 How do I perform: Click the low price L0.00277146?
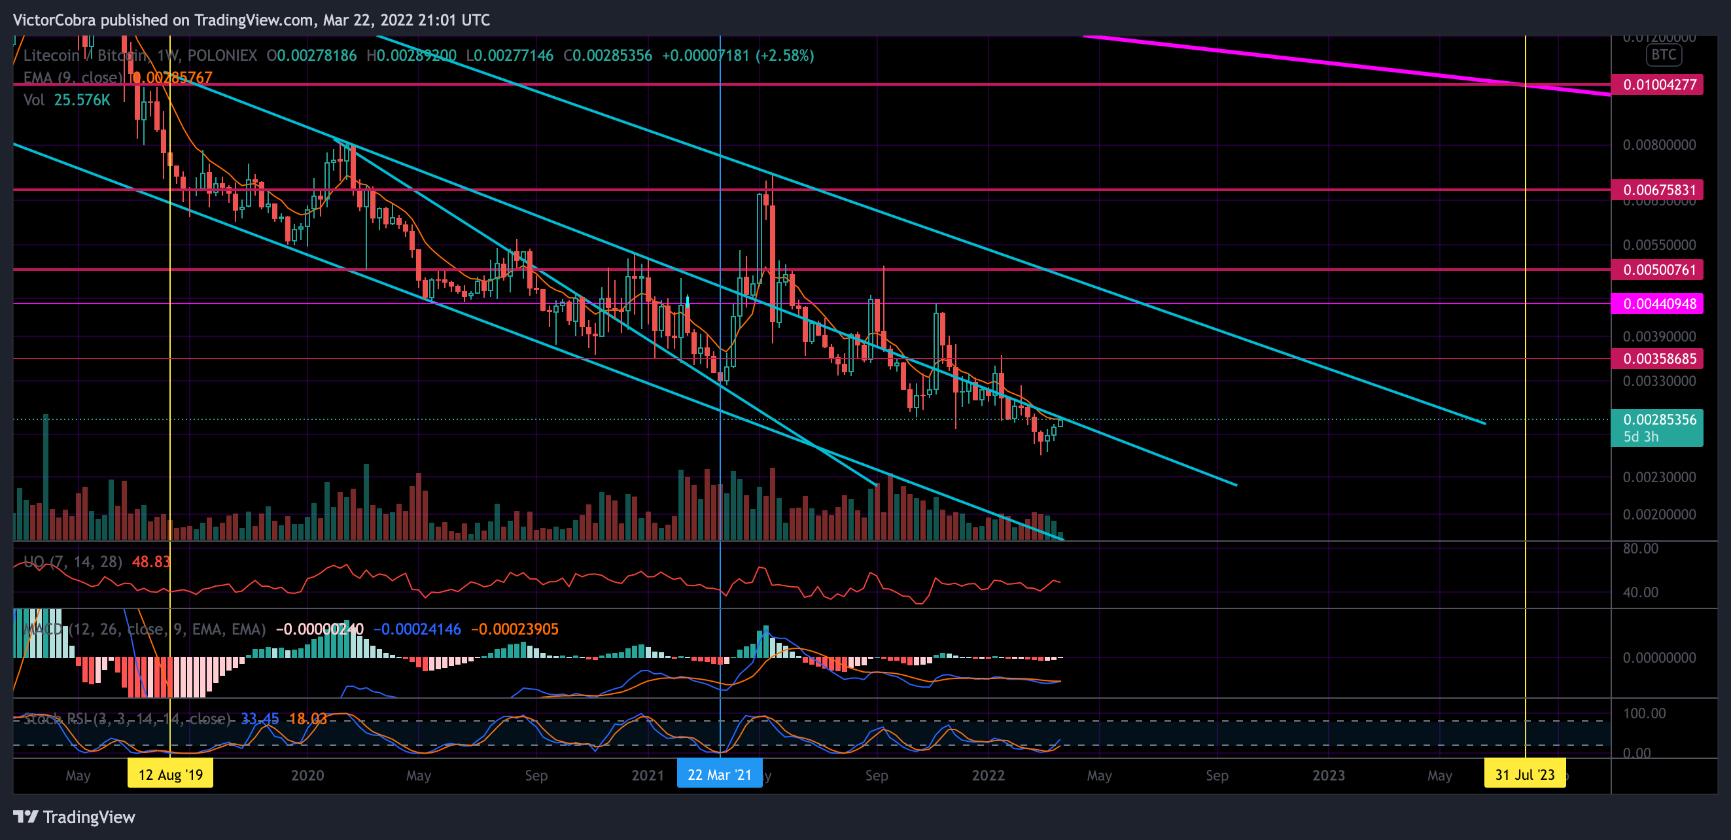pyautogui.click(x=510, y=55)
